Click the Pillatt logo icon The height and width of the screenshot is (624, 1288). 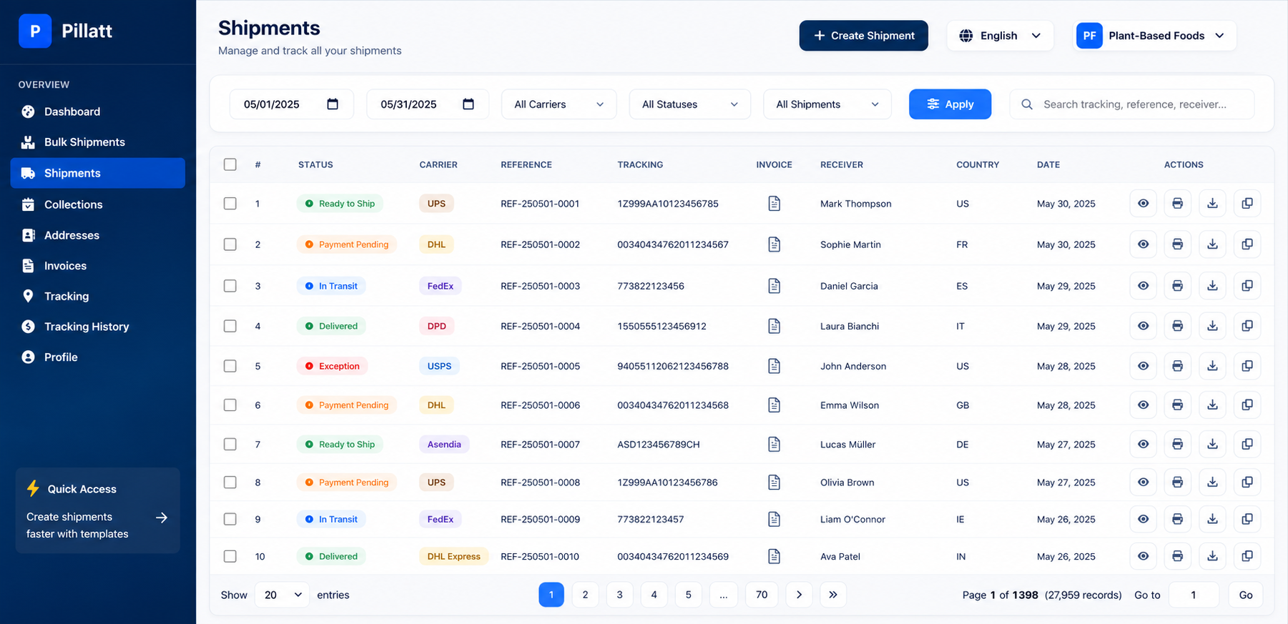(35, 31)
